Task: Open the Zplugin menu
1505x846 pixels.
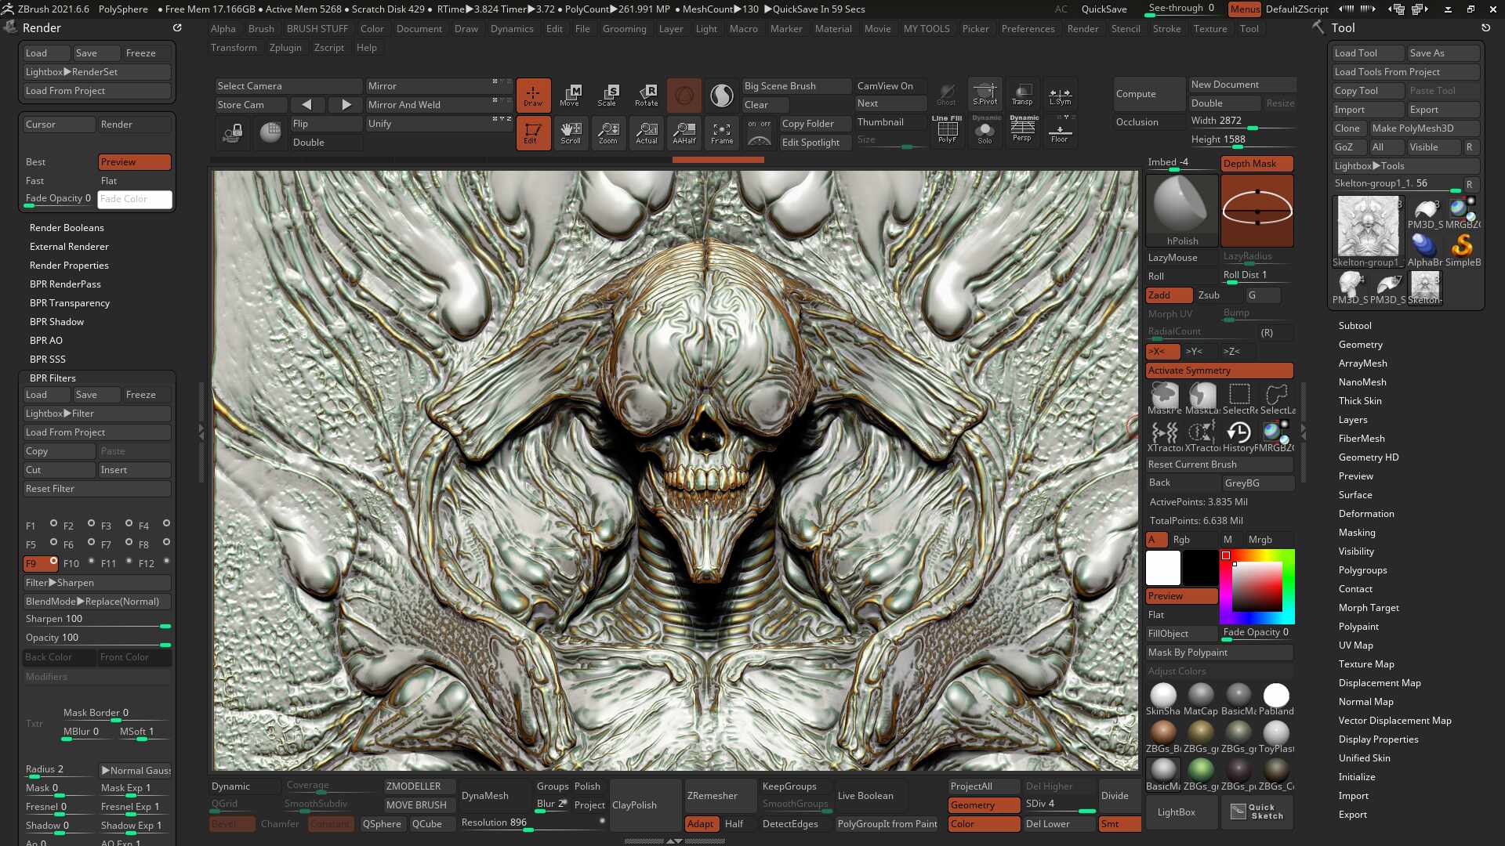Action: (x=285, y=48)
